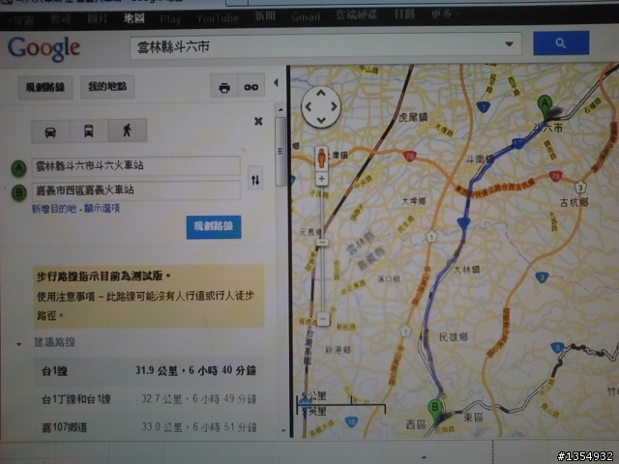Image resolution: width=619 pixels, height=464 pixels.
Task: Pan the map left with the arrow
Action: click(308, 106)
